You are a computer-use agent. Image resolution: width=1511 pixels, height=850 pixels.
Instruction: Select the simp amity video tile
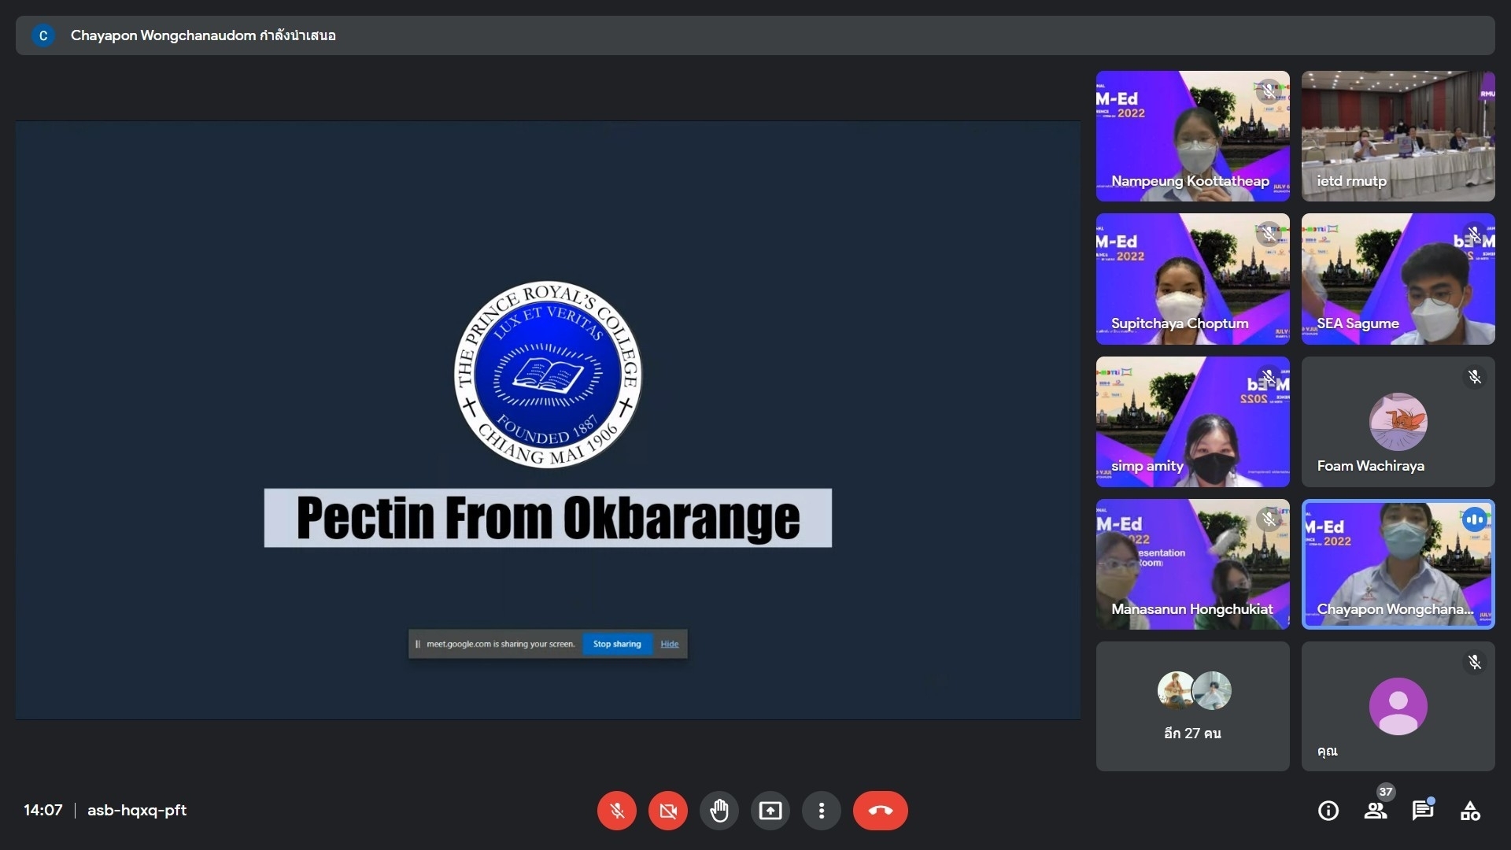(x=1193, y=422)
